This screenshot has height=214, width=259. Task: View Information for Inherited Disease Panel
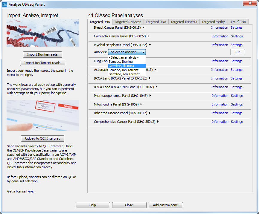tap(220, 113)
